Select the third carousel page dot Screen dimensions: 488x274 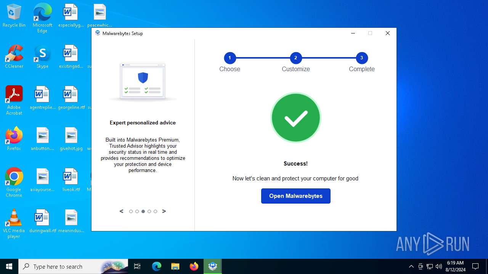tap(143, 212)
